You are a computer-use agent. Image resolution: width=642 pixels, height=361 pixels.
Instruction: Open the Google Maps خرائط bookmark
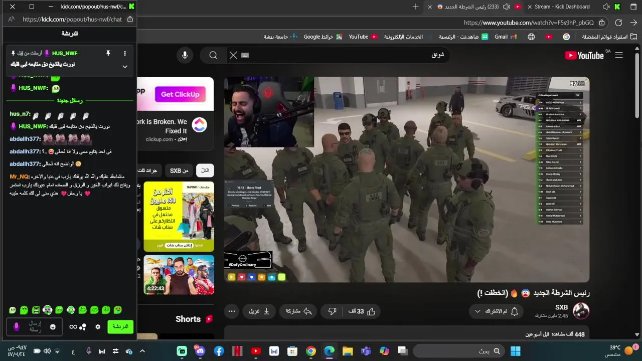click(323, 37)
